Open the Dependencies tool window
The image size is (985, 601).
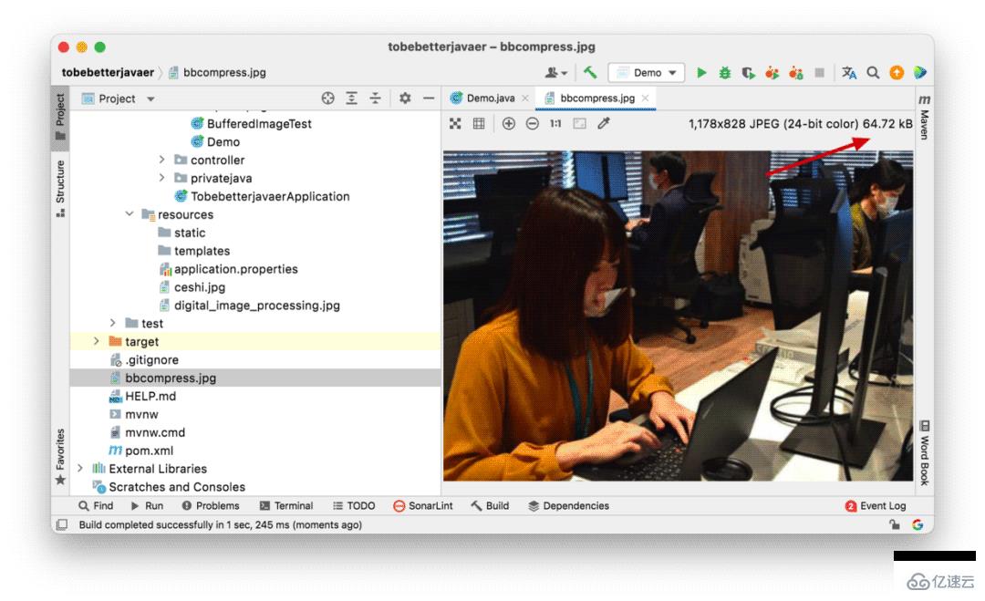pos(568,505)
